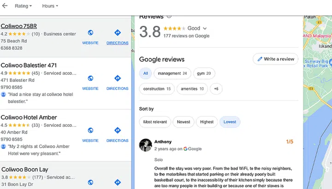Image resolution: width=332 pixels, height=189 pixels.
Task: Click Anthony's reviewer profile picture
Action: [146, 145]
